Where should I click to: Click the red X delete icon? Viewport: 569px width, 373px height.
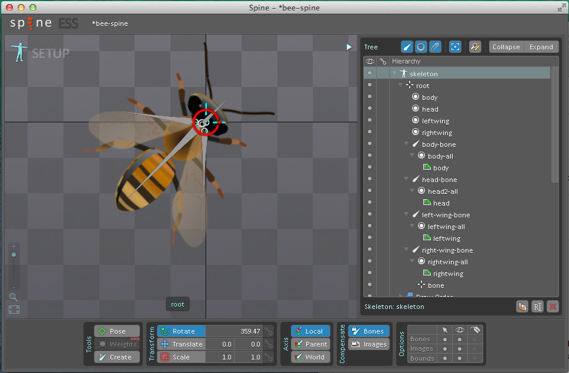[x=553, y=306]
